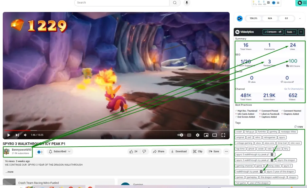Viewport: 307px width, 188px height.
Task: Select the 'lap time' tag
Action: coord(240,149)
